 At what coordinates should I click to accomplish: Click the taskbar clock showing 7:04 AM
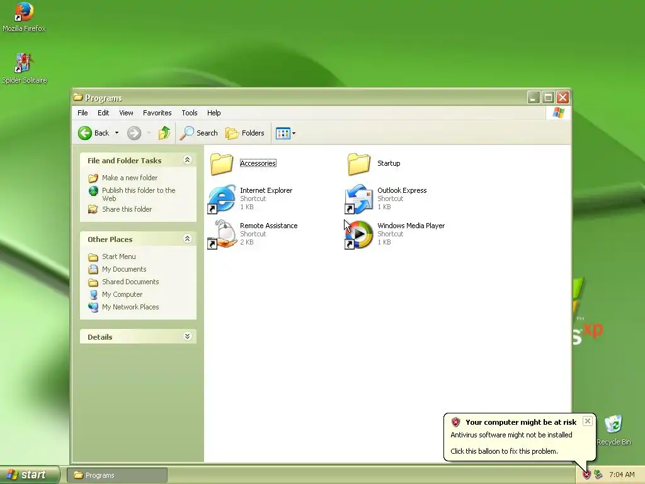[x=622, y=475]
